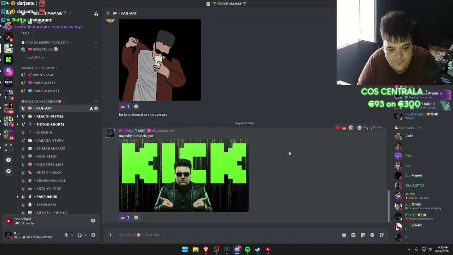React with heart emoji from message toolbar
The image size is (453, 255).
tap(338, 128)
